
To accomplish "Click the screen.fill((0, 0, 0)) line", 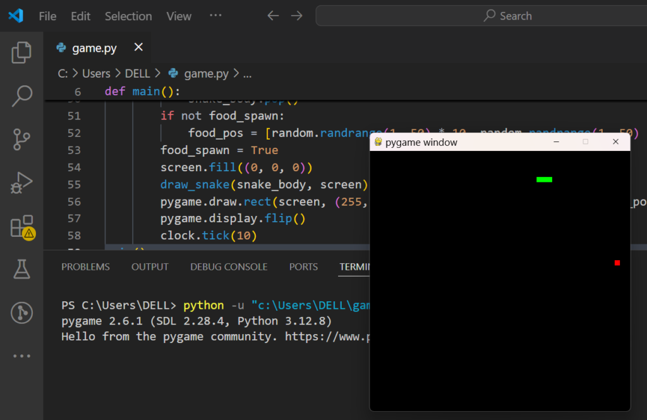I will [x=236, y=167].
